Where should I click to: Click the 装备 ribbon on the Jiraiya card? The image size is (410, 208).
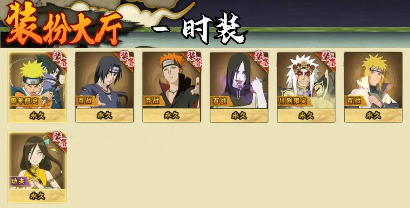[327, 59]
